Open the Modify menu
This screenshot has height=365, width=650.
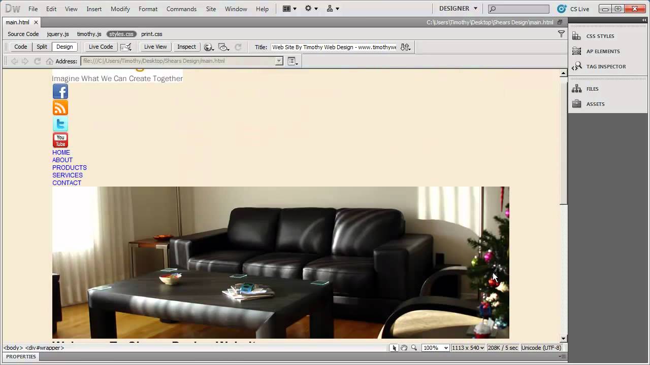tap(120, 9)
